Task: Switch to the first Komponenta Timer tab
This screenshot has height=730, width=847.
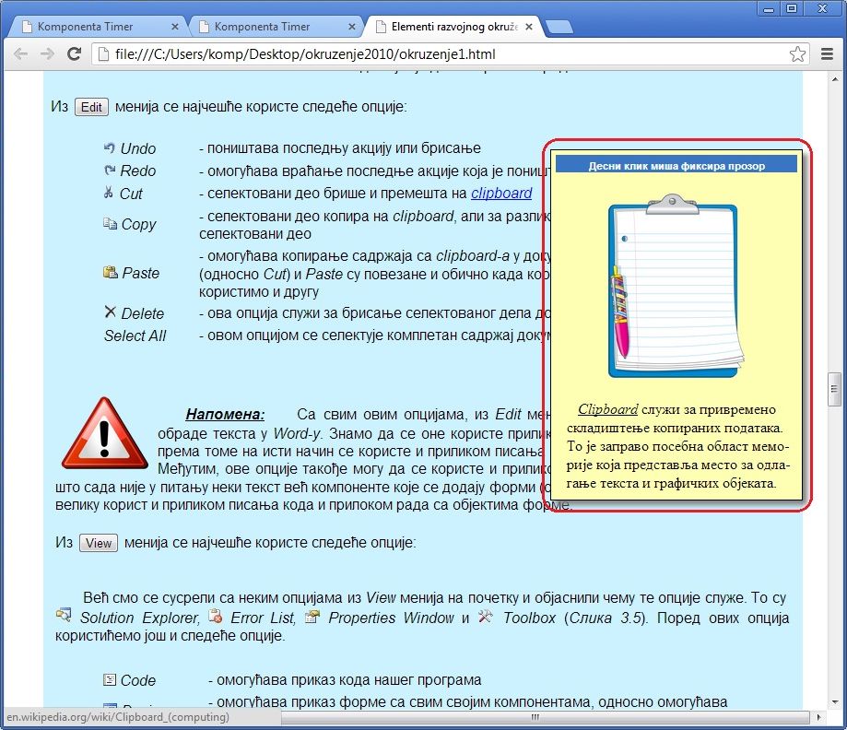Action: (91, 27)
